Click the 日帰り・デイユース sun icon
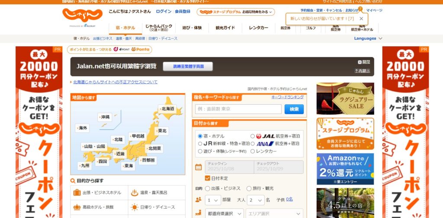This screenshot has width=443, height=218. [x=135, y=207]
